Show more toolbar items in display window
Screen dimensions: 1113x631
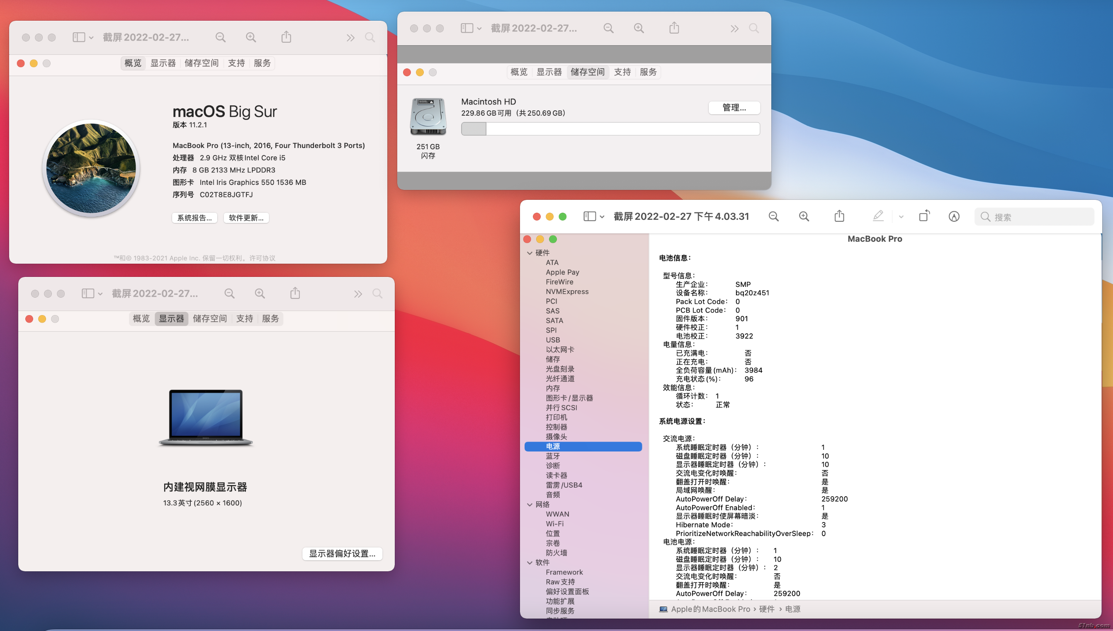pos(357,294)
